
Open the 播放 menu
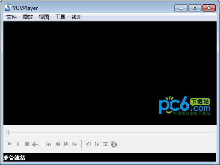click(x=28, y=17)
